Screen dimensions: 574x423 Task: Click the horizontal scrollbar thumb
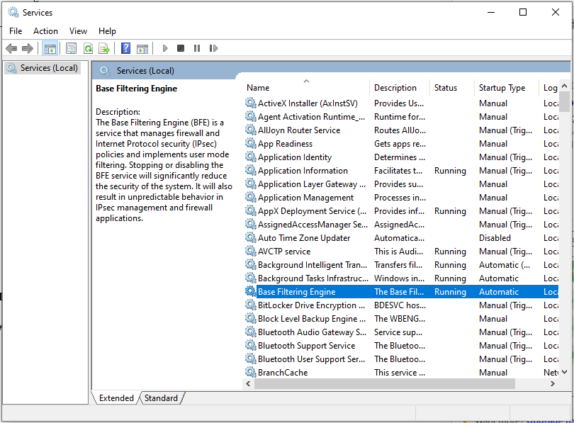(384, 383)
